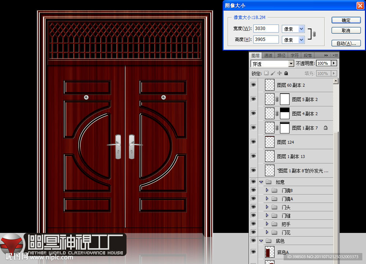Click the layer mask thumbnail of 图层 4 副本 2
This screenshot has height=264, width=366.
click(x=285, y=113)
